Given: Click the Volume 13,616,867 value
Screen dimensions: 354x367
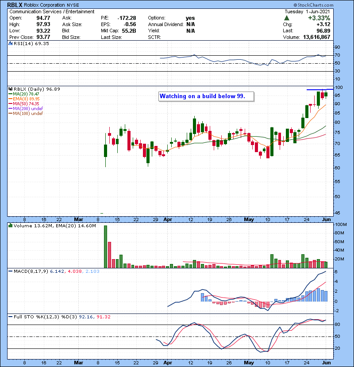Looking at the screenshot, I should pyautogui.click(x=316, y=37).
